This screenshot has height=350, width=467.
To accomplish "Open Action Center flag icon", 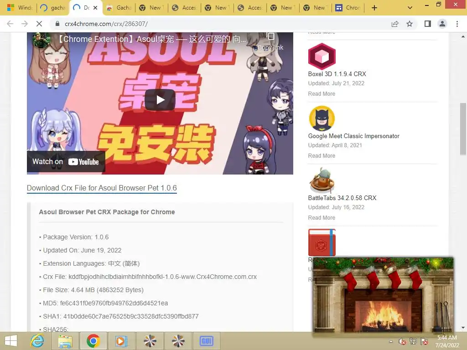I will coord(424,341).
